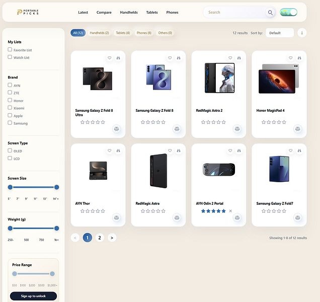The width and height of the screenshot is (320, 302).
Task: Open the Latest nav item
Action: tap(83, 13)
